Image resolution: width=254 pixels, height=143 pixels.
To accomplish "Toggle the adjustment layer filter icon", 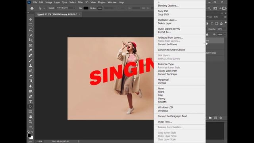I will pos(207,23).
